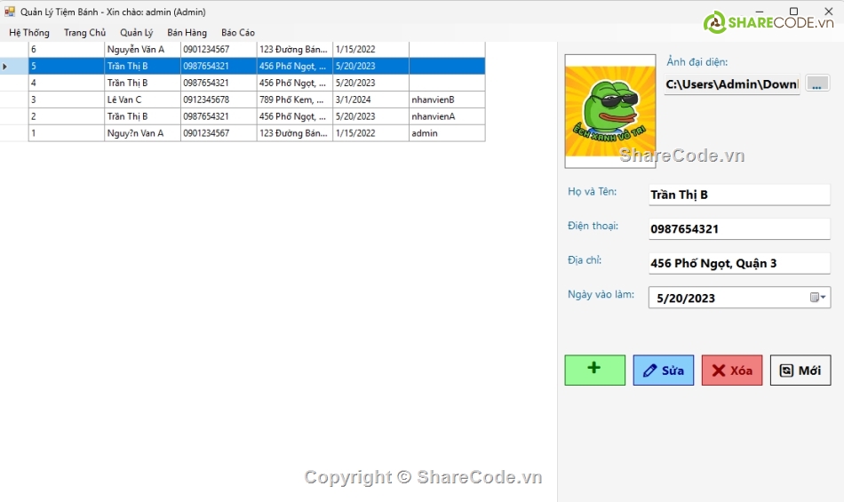Open the Báo Cáo menu

click(x=237, y=33)
